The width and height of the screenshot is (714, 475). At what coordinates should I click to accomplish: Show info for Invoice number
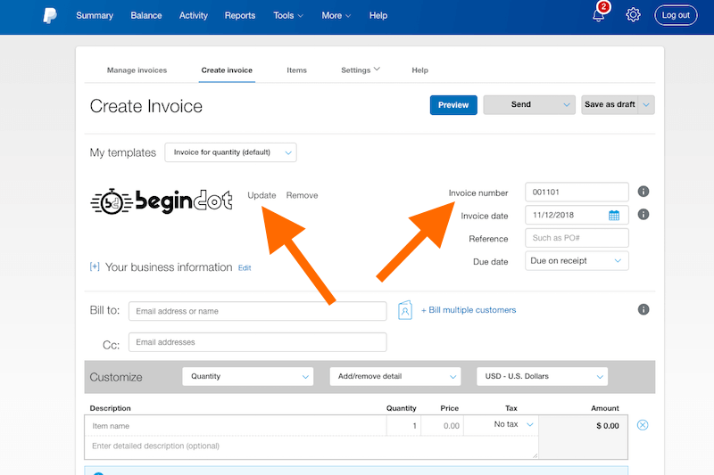coord(643,192)
